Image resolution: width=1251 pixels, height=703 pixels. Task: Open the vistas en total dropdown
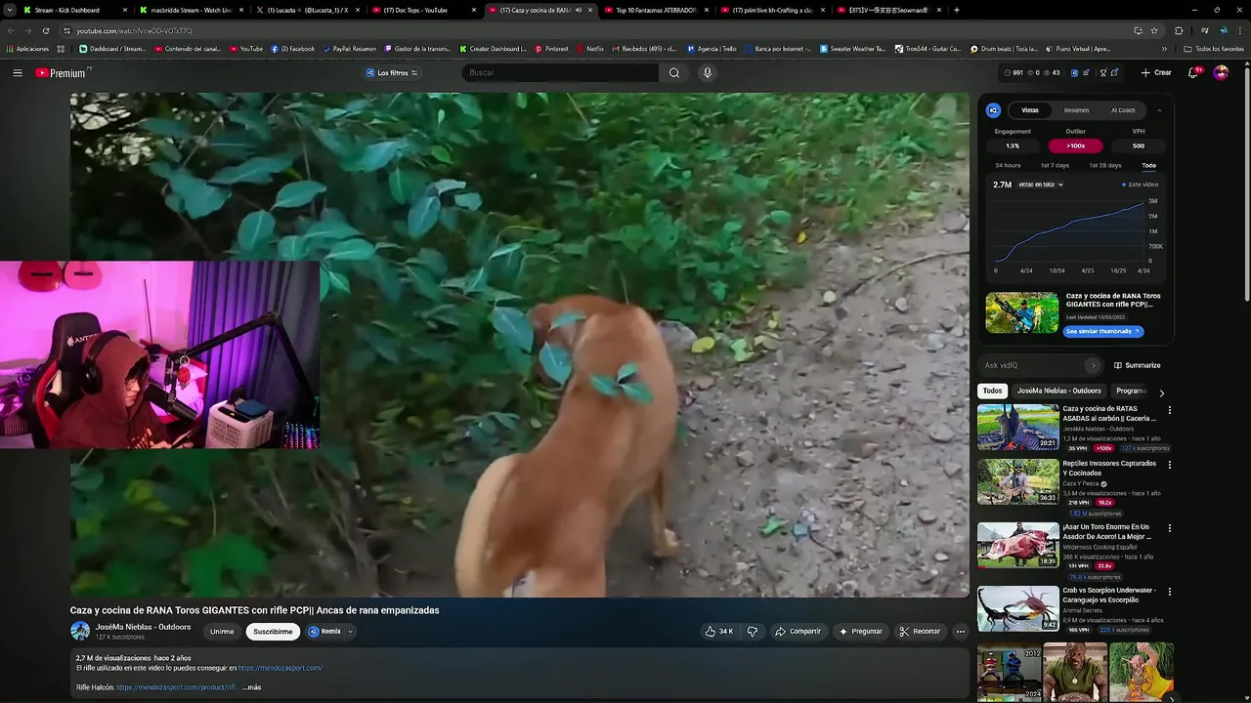tap(1041, 185)
